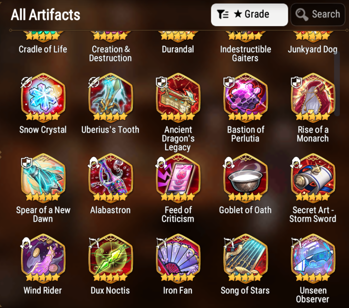Open the Goblet of Oath artifact

[246, 178]
